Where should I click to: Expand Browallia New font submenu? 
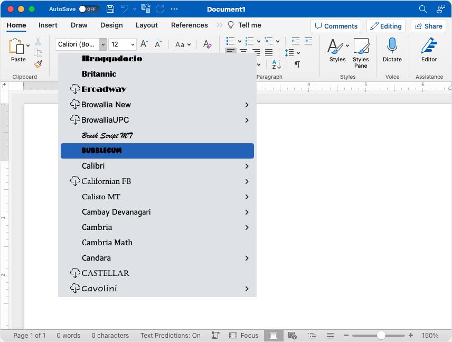click(247, 105)
